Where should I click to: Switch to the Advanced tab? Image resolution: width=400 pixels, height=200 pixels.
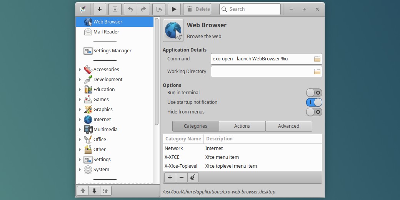pyautogui.click(x=289, y=126)
